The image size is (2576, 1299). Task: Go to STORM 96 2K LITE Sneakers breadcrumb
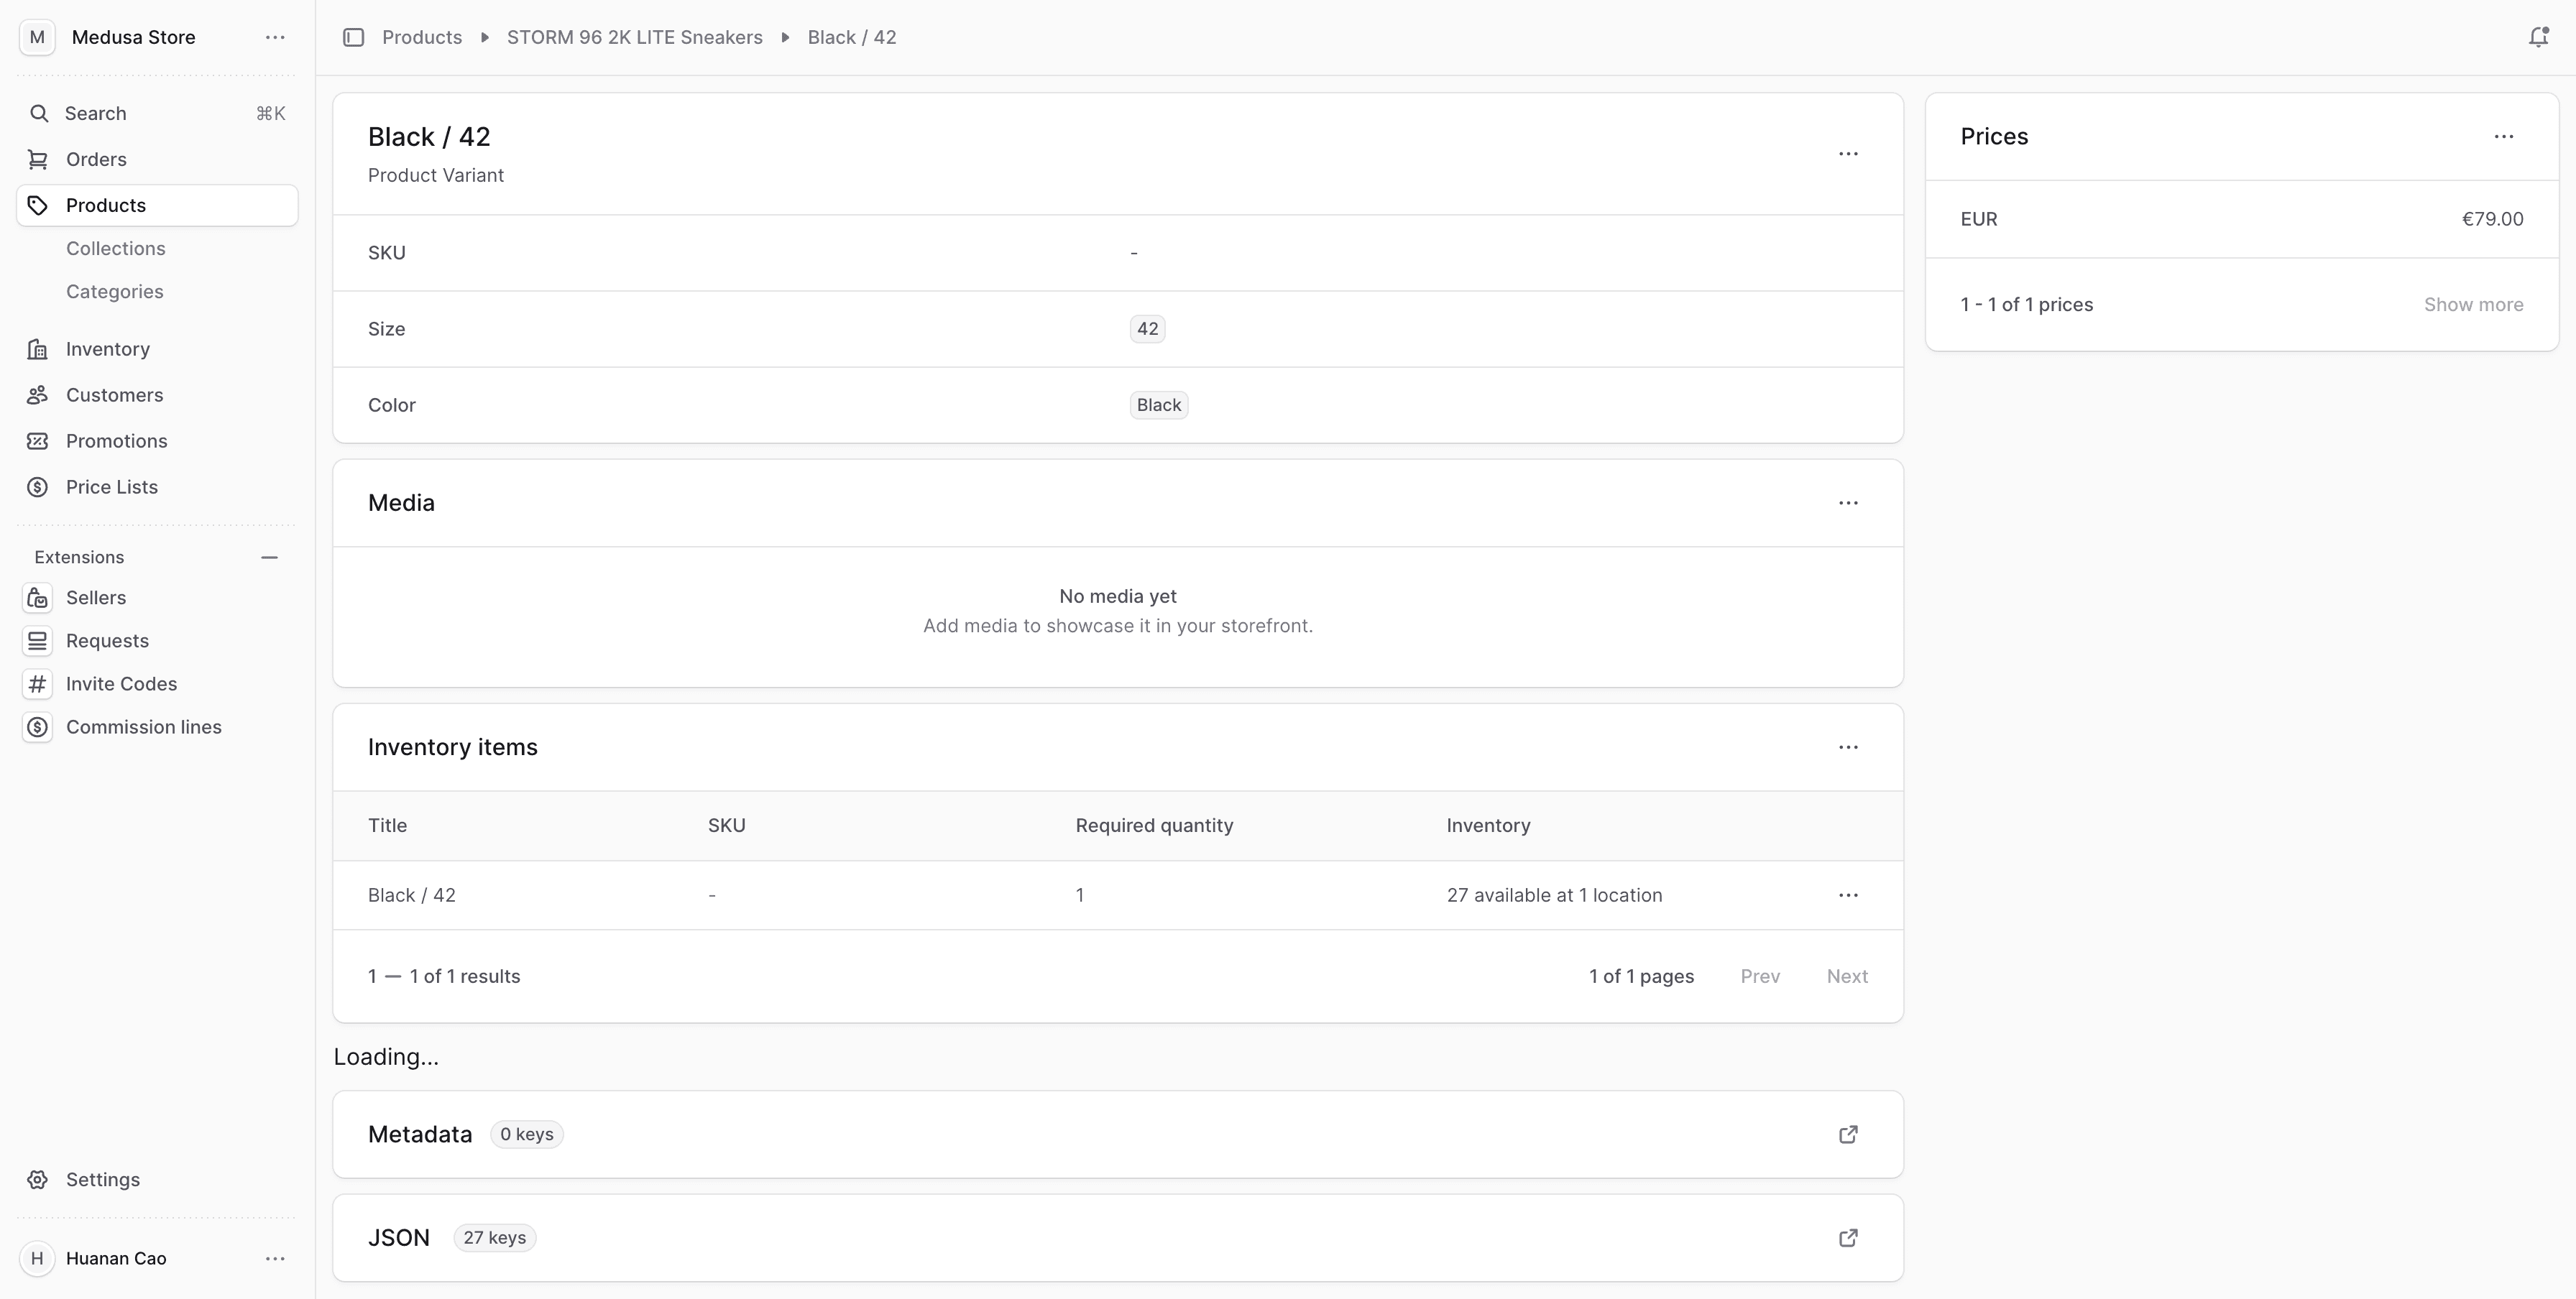(x=634, y=37)
